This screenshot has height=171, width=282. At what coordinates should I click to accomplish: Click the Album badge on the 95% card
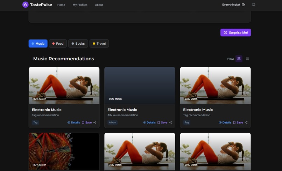[x=112, y=122]
